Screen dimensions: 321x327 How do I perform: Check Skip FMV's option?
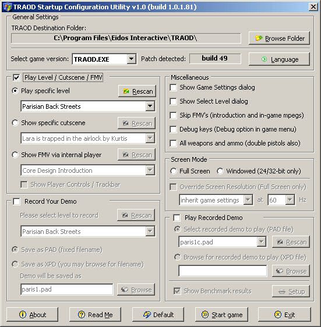tap(173, 115)
